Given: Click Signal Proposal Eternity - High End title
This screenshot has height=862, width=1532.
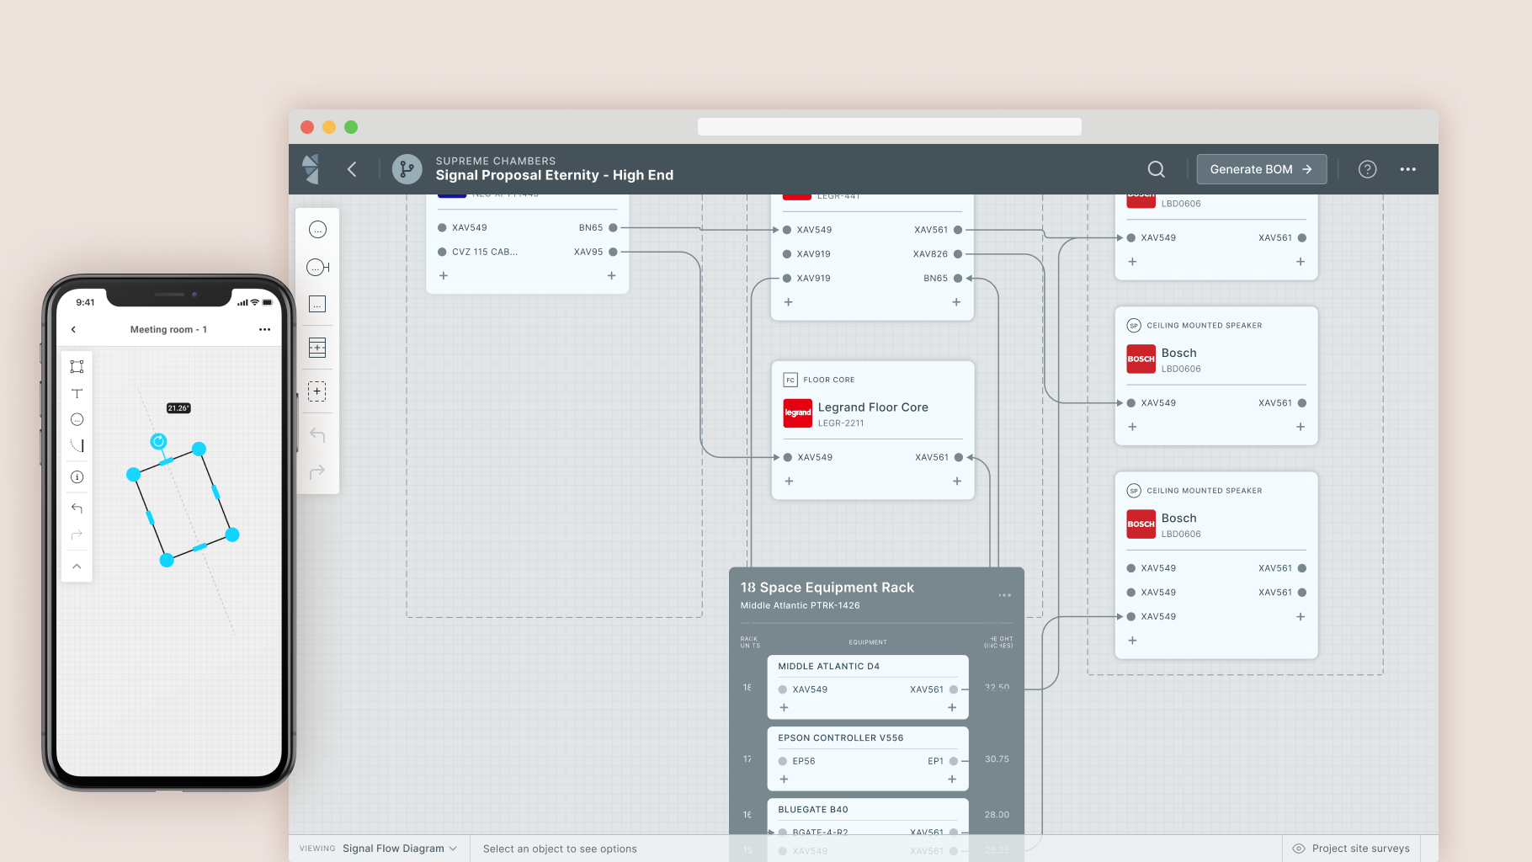Looking at the screenshot, I should point(554,175).
